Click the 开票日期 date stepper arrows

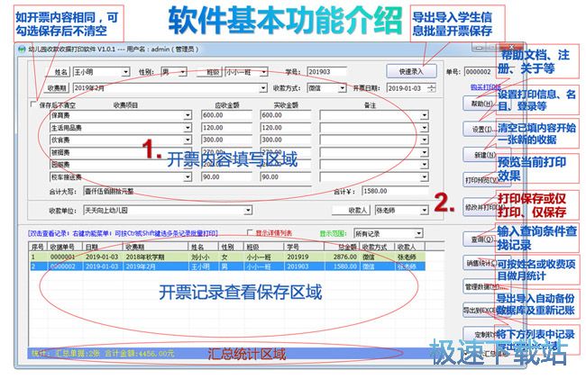pos(433,88)
